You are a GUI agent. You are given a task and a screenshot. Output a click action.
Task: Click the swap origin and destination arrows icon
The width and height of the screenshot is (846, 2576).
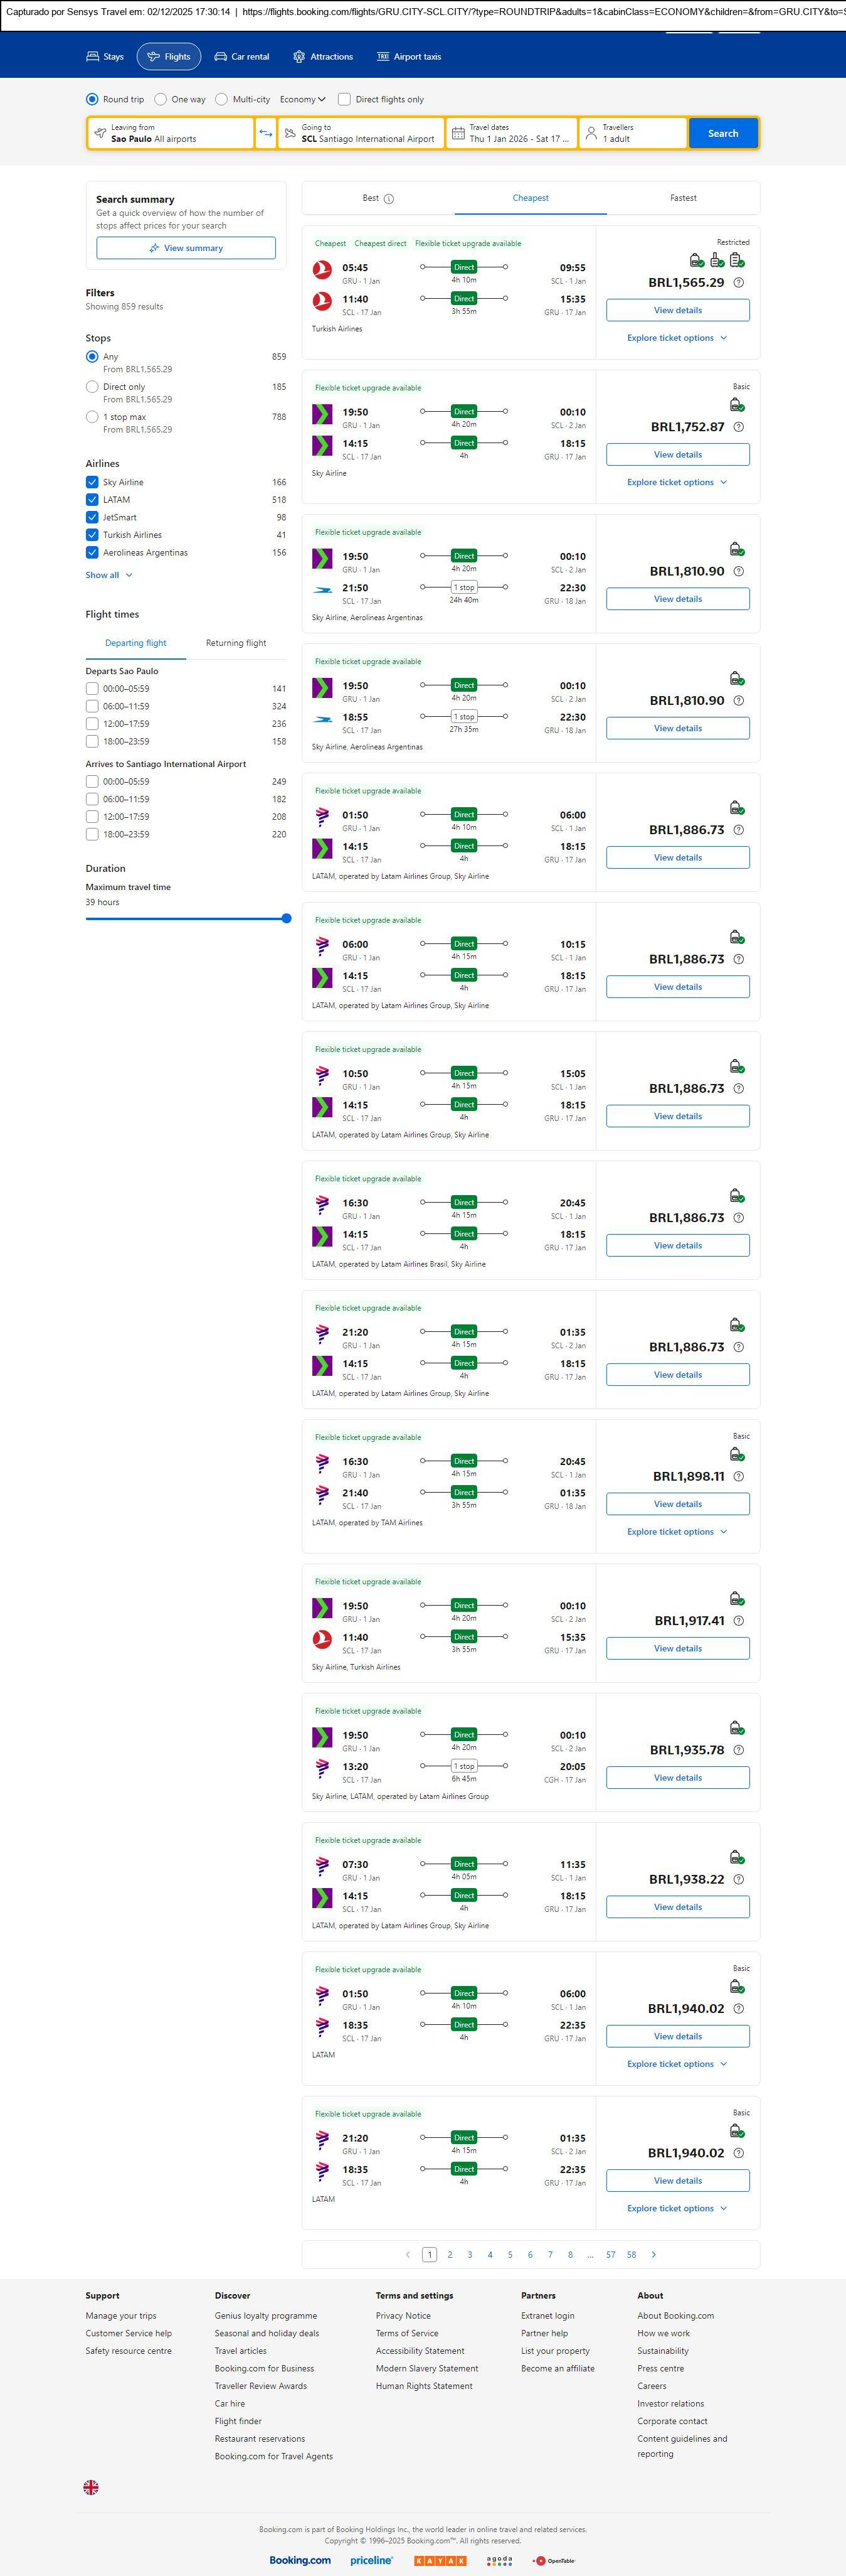coord(266,133)
